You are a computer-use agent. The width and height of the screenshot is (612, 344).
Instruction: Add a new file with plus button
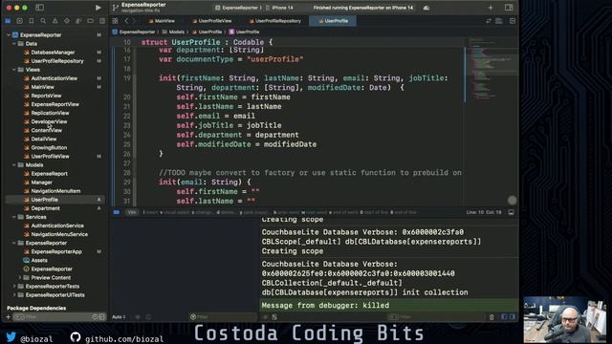click(8, 317)
